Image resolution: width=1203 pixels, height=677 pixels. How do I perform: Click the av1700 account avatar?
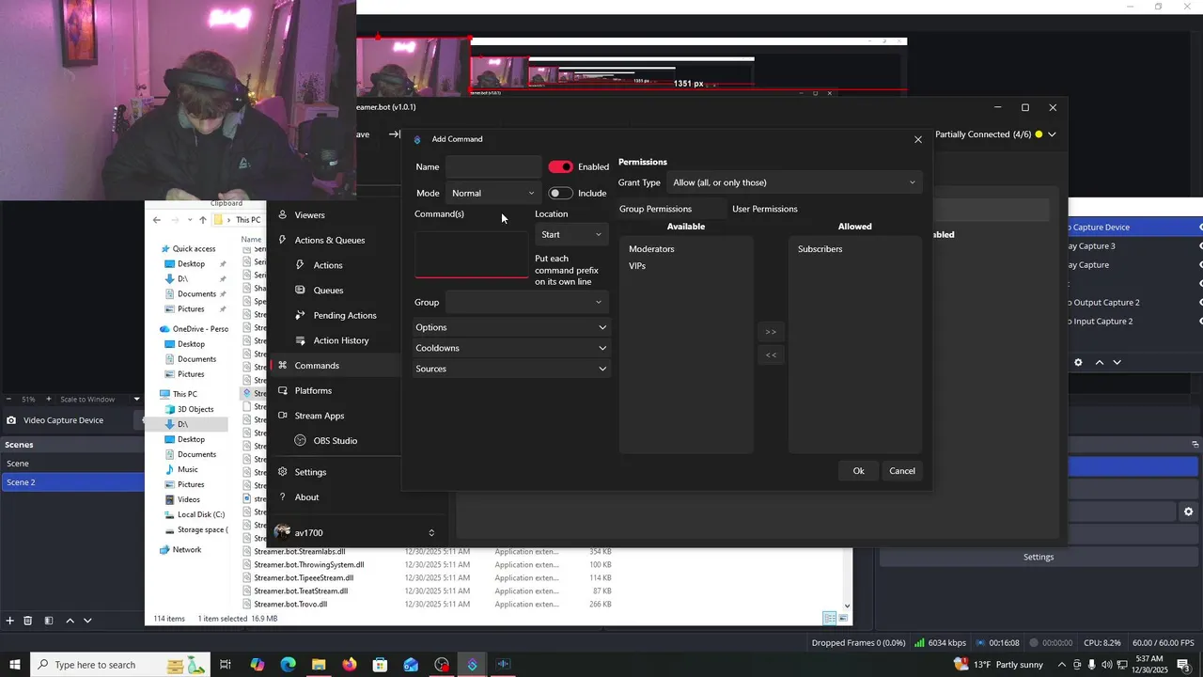click(x=282, y=532)
